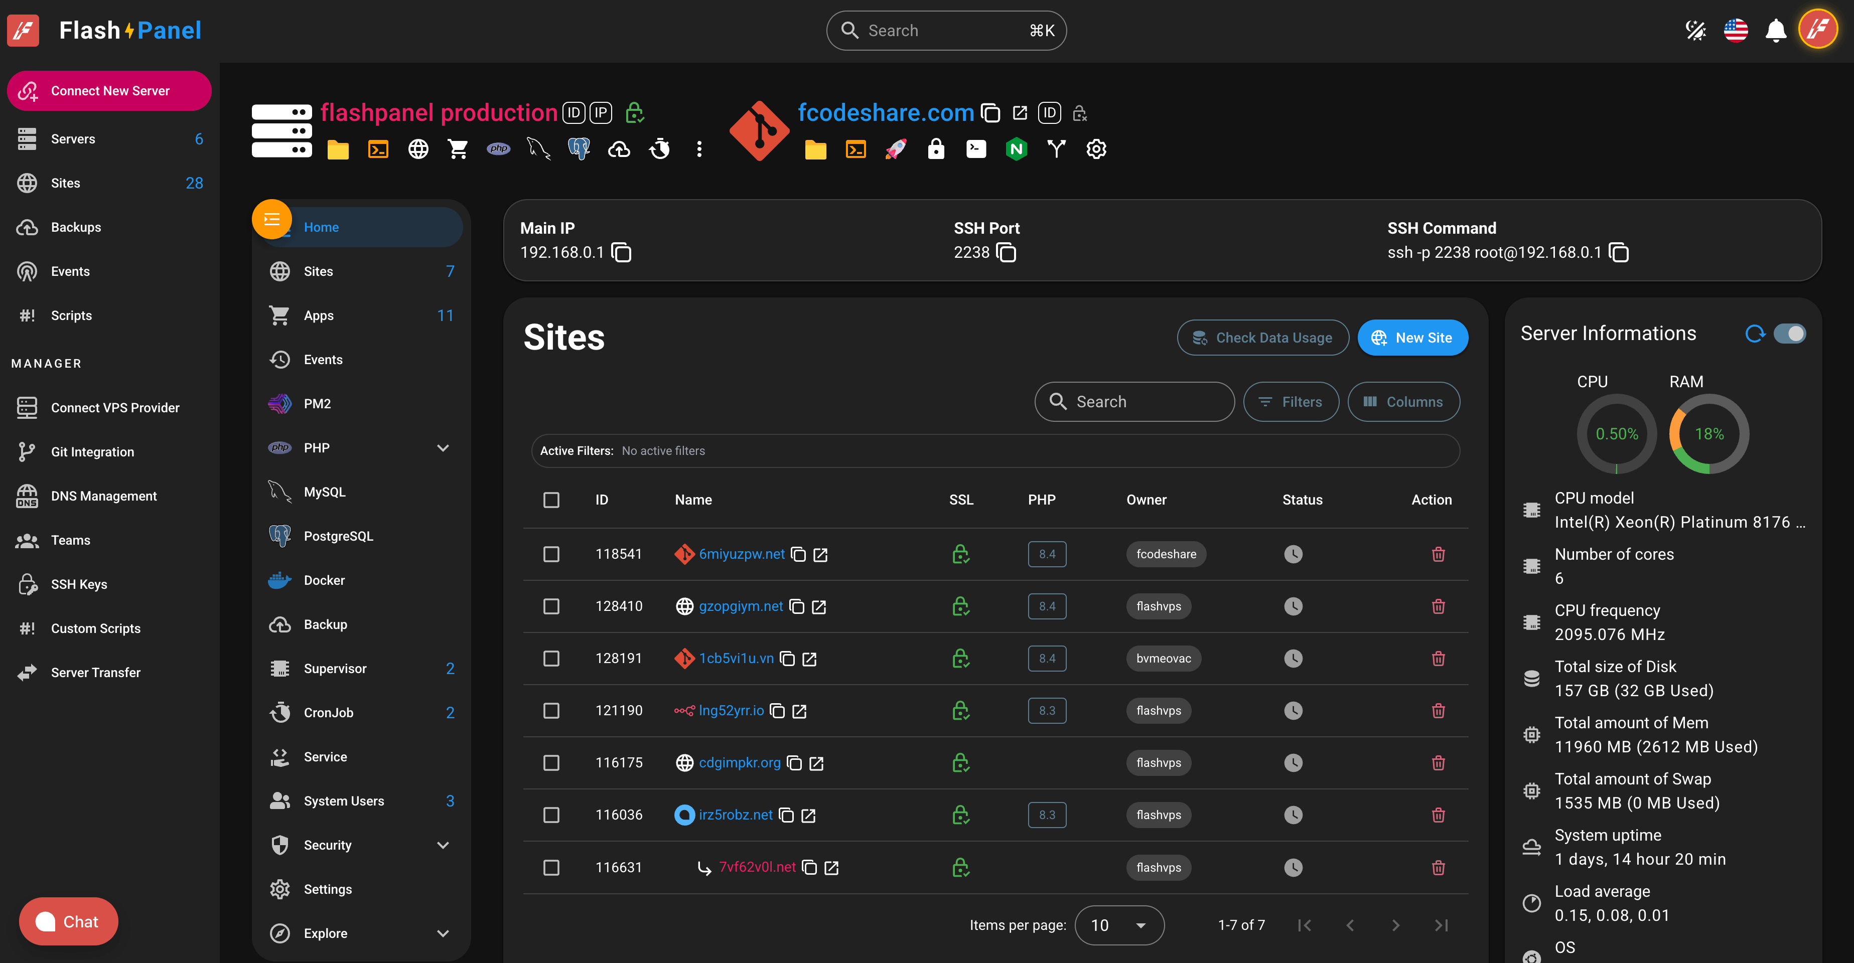Select the checkbox for site 116036
This screenshot has width=1854, height=963.
551,815
